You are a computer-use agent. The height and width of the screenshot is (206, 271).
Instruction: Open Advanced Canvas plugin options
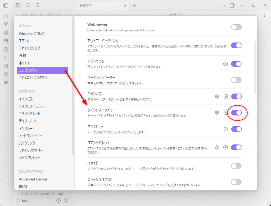pyautogui.click(x=43, y=179)
